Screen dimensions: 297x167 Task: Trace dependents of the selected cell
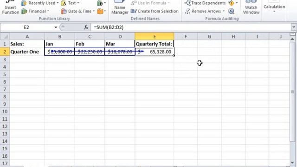(x=205, y=3)
